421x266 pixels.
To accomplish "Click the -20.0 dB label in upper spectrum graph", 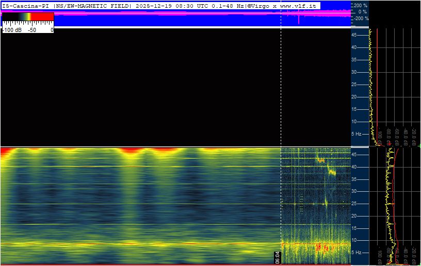I will pyautogui.click(x=414, y=137).
